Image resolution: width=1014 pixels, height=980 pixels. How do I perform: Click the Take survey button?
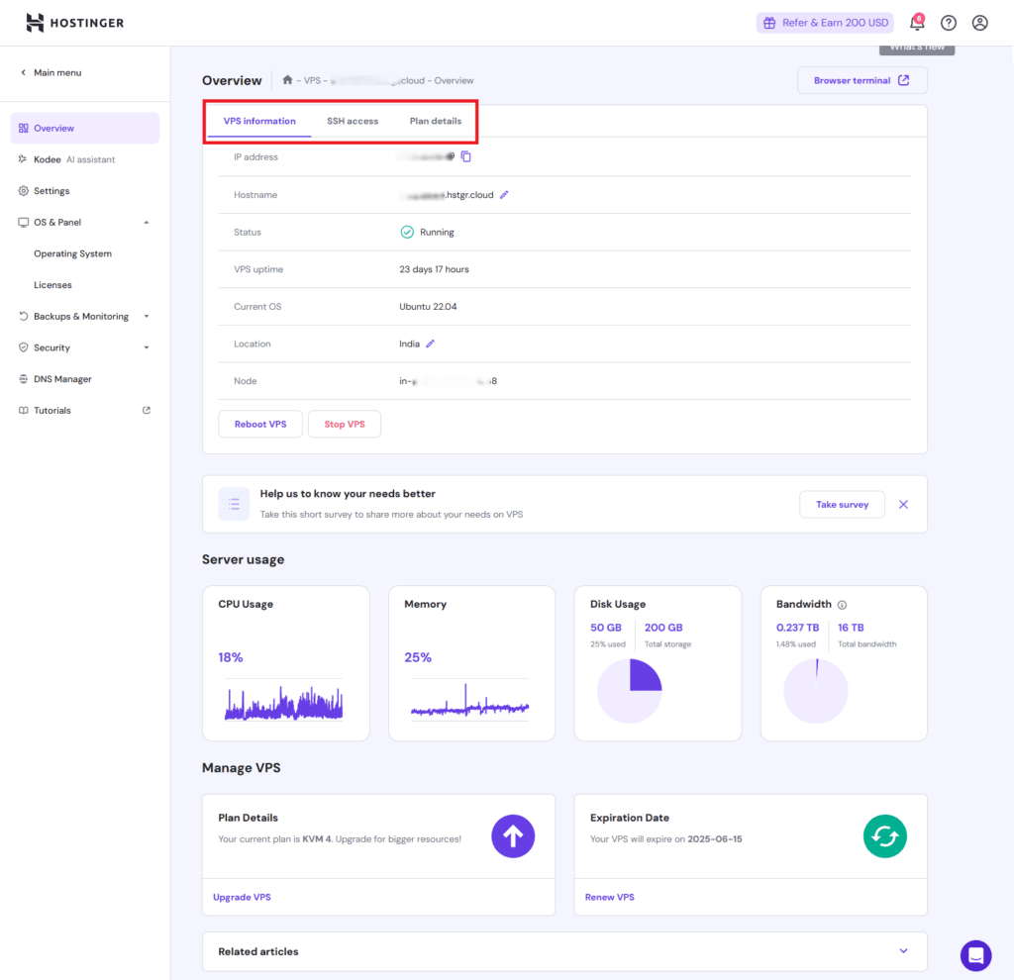[x=842, y=504]
